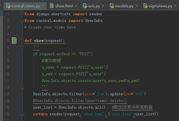Collapse the imports fold at line 1

(22, 14)
